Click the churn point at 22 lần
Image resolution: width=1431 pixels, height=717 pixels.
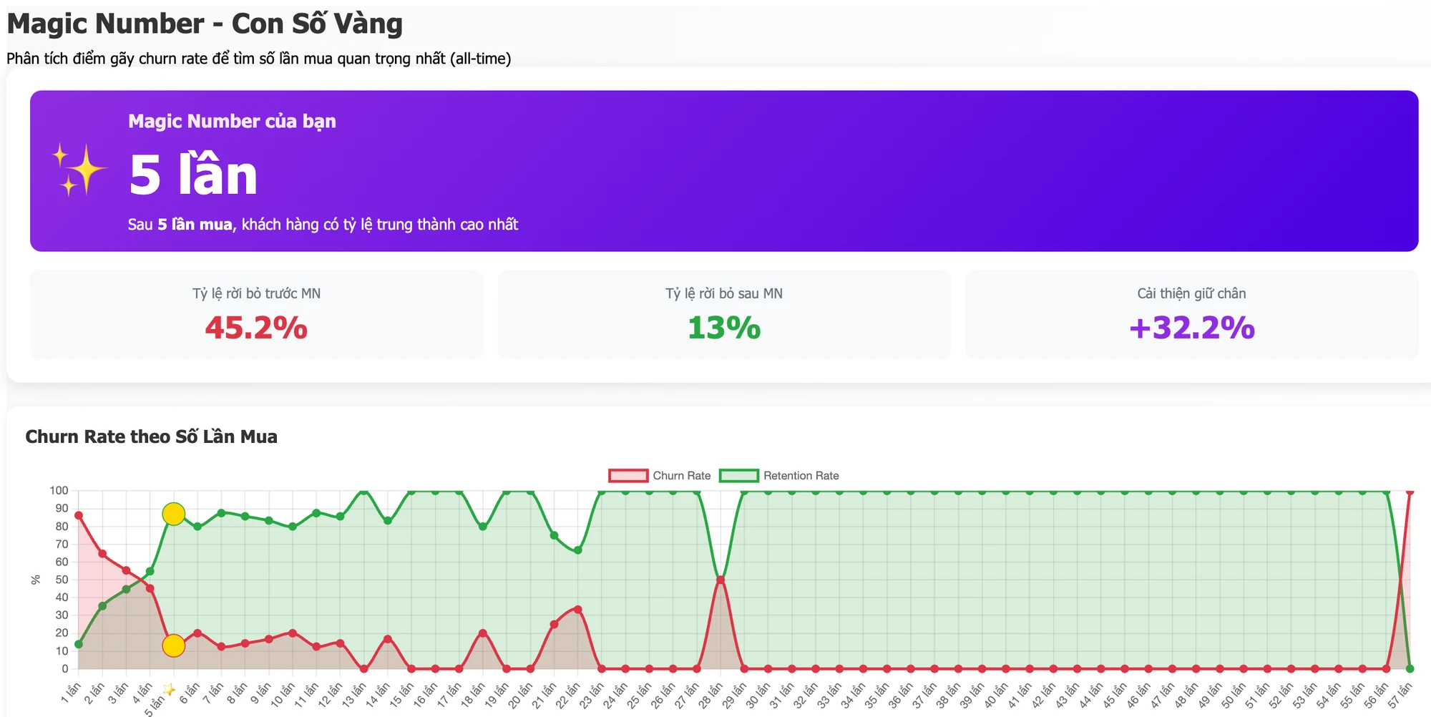578,610
